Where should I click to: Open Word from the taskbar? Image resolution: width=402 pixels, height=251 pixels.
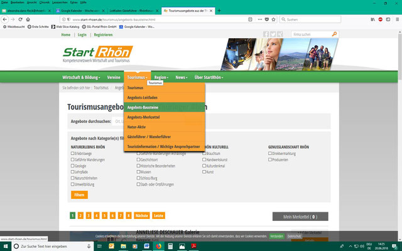point(146,246)
